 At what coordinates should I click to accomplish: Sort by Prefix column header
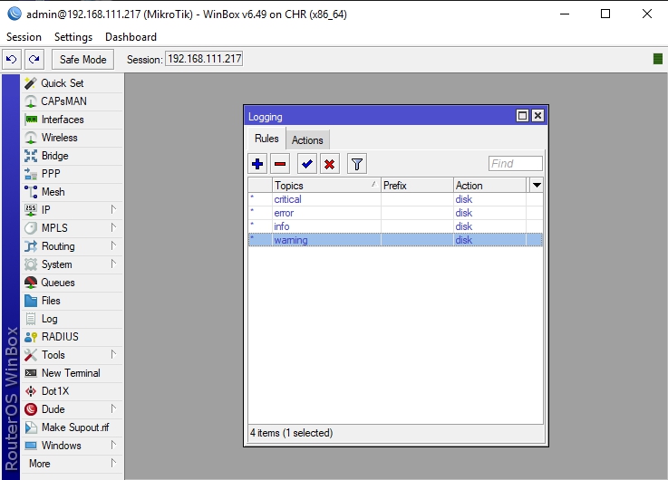(x=417, y=186)
